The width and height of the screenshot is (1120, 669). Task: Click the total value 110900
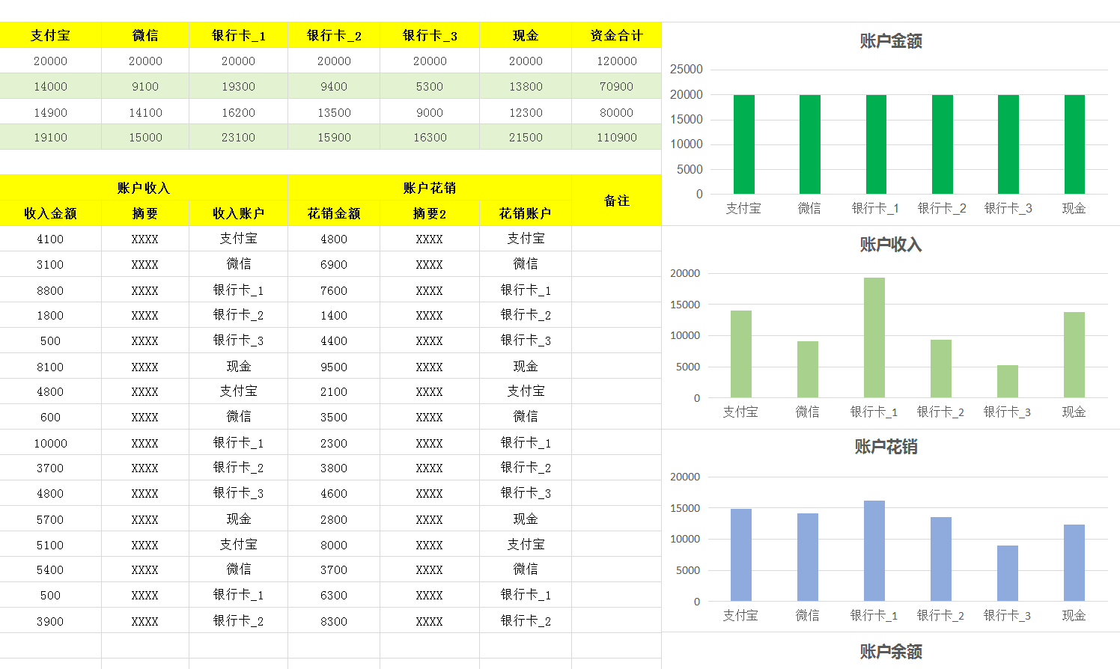point(617,138)
